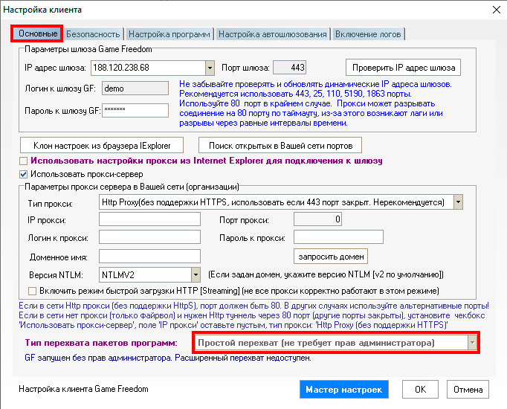Open Тип перехвата пакетов программ dropdown
507x409 pixels.
coord(472,343)
